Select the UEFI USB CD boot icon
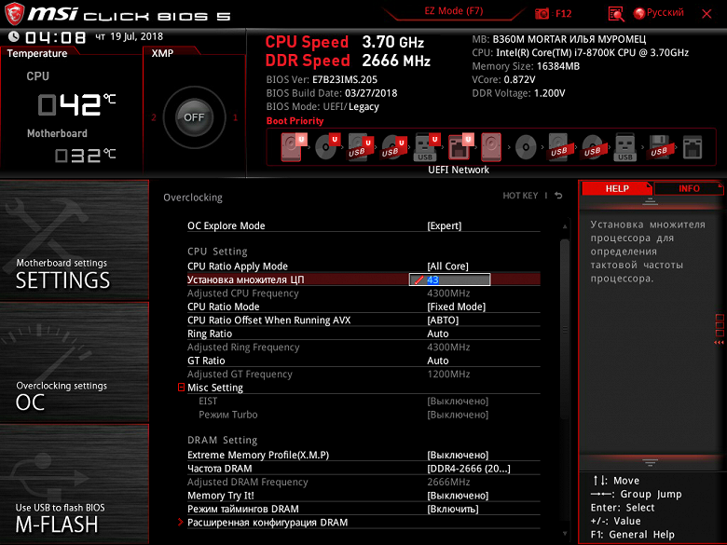 click(x=393, y=147)
